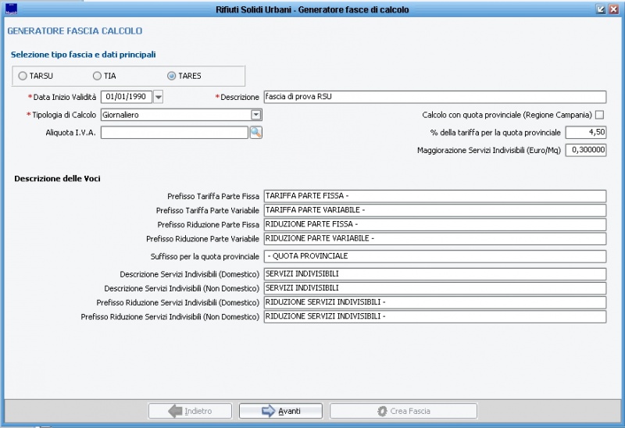Click the 'Aliquota I.V.A.' label
The height and width of the screenshot is (428, 625).
click(70, 133)
